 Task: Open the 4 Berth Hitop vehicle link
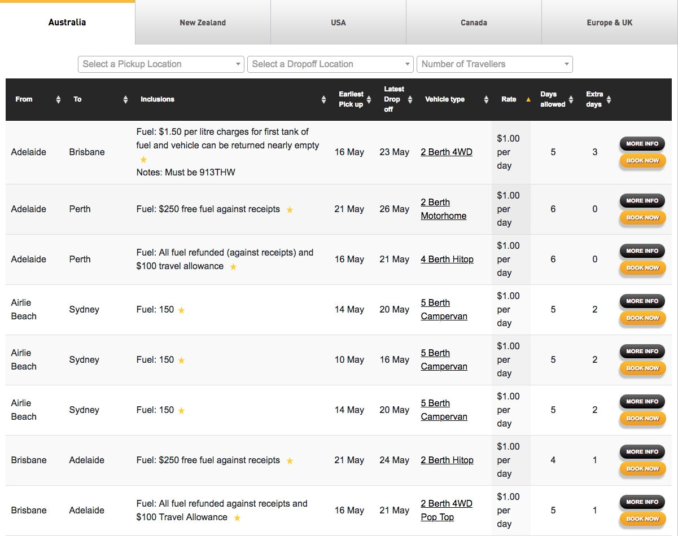[x=447, y=260]
